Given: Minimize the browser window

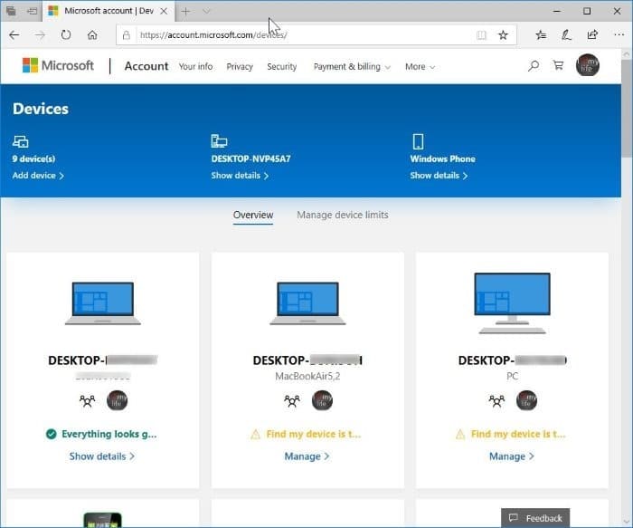Looking at the screenshot, I should pos(557,11).
